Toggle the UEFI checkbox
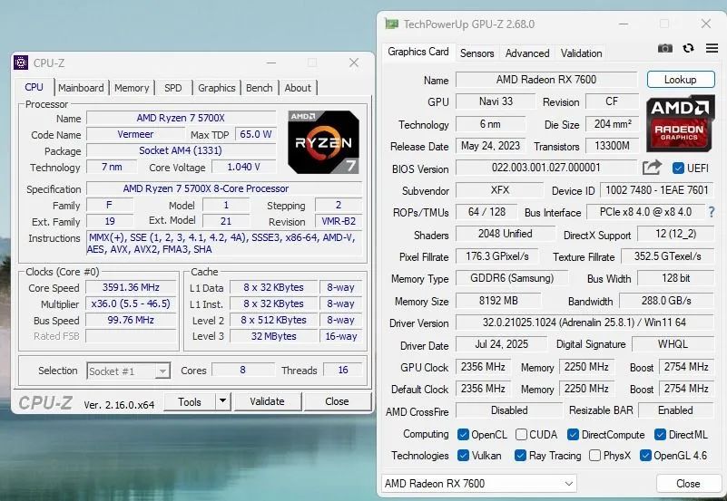Image resolution: width=727 pixels, height=501 pixels. point(679,169)
